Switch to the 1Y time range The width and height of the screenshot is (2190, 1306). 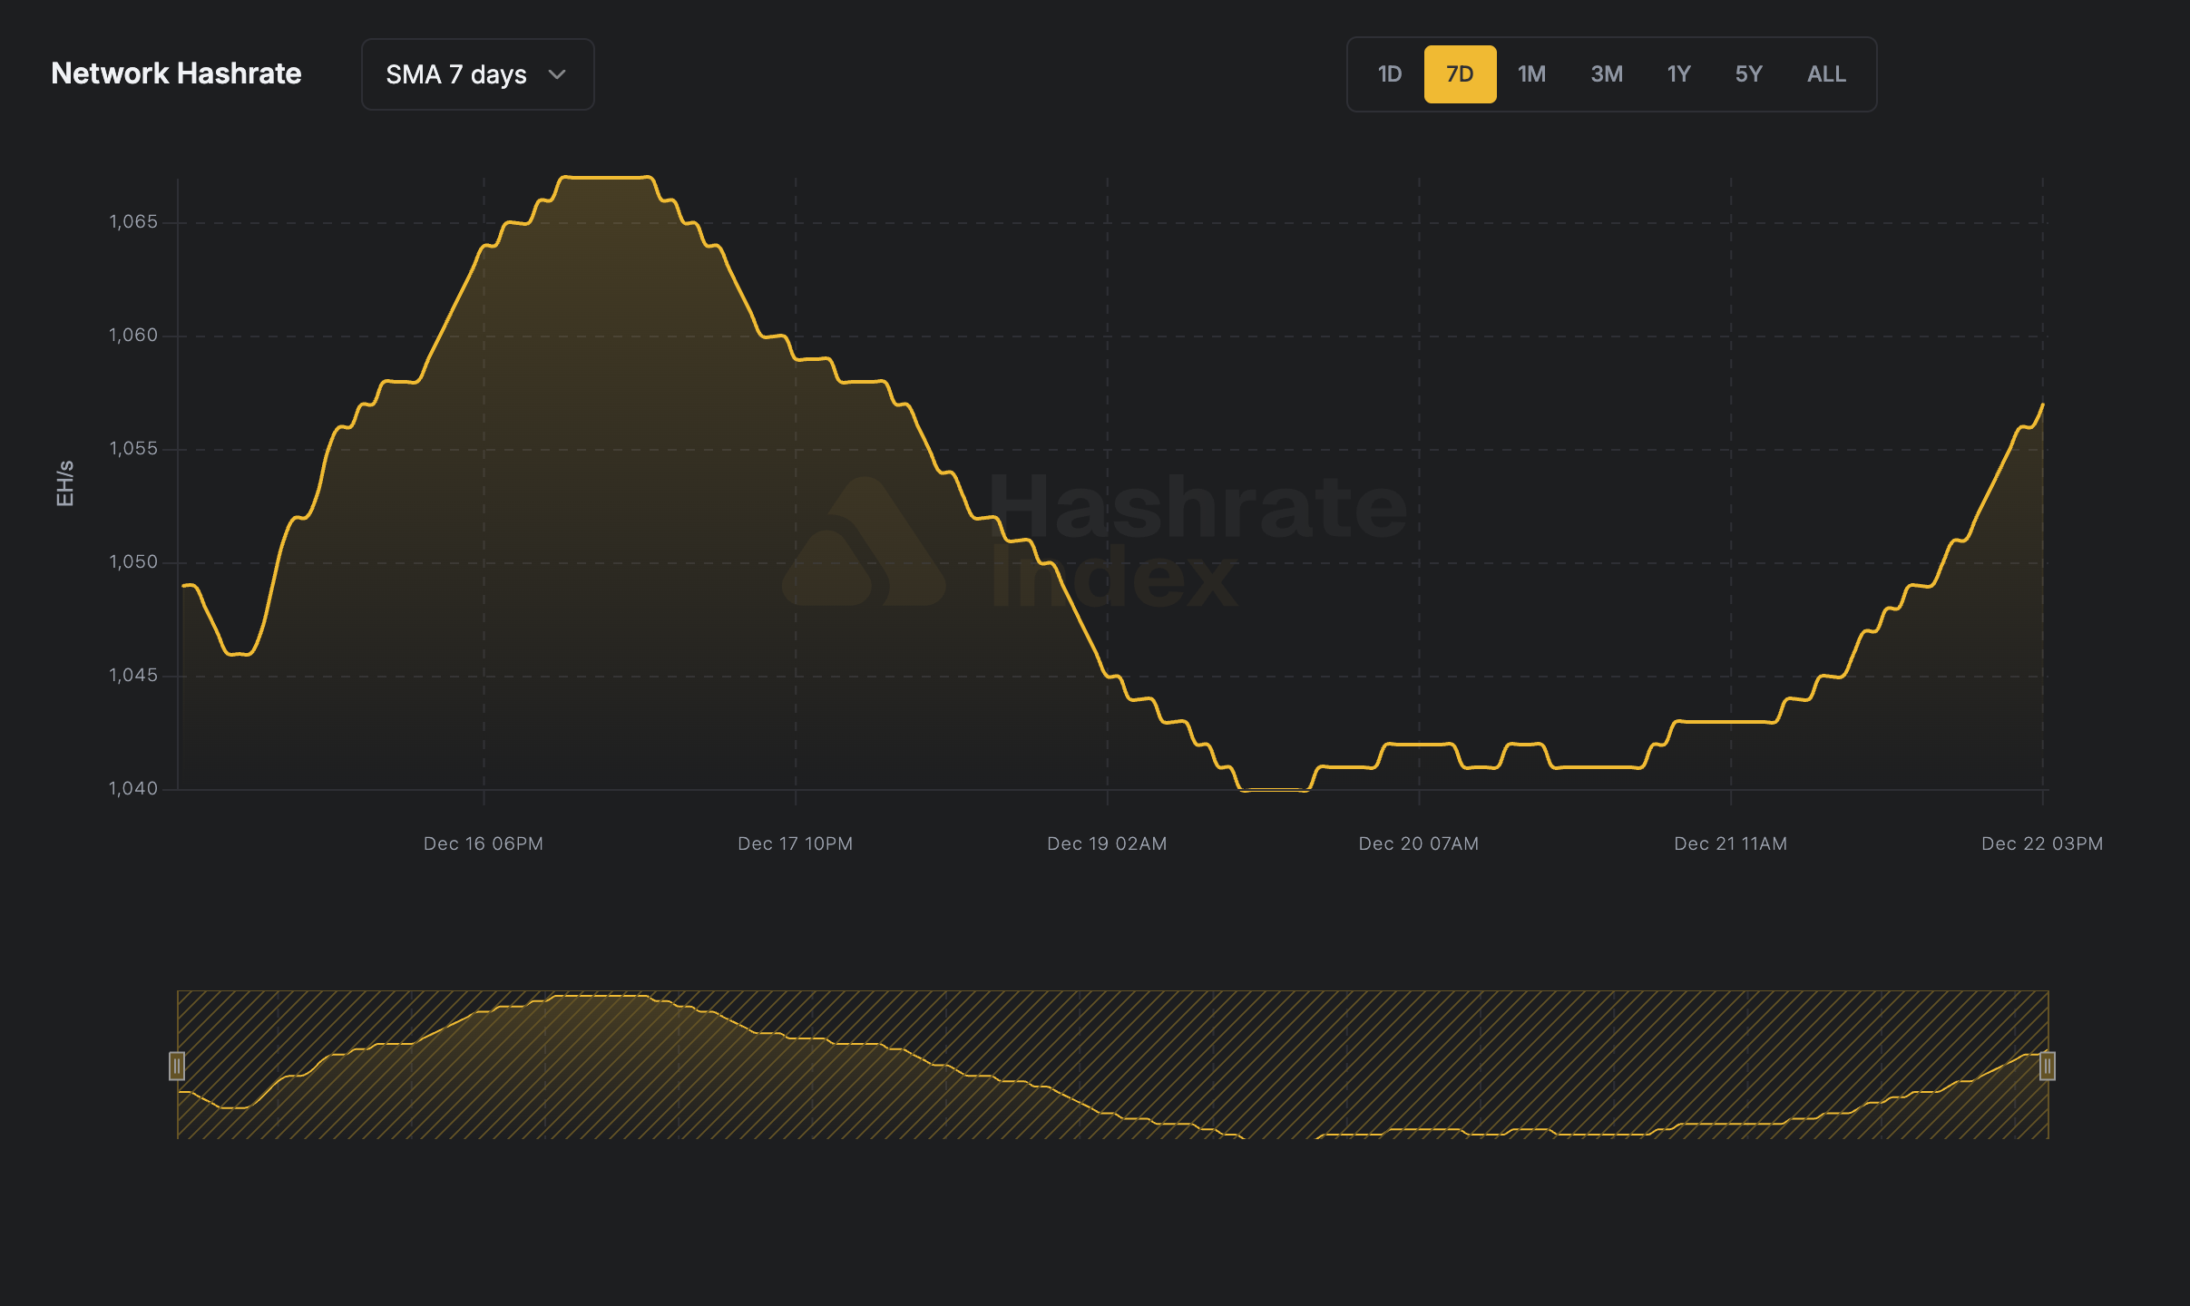coord(1678,73)
